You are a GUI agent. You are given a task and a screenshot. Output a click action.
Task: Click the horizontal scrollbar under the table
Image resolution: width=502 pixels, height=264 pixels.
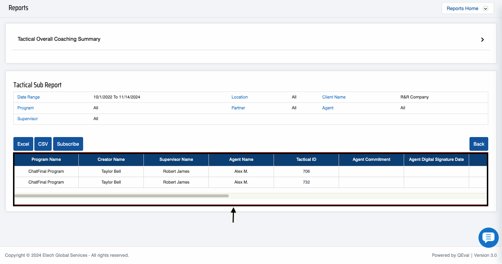[x=121, y=196]
